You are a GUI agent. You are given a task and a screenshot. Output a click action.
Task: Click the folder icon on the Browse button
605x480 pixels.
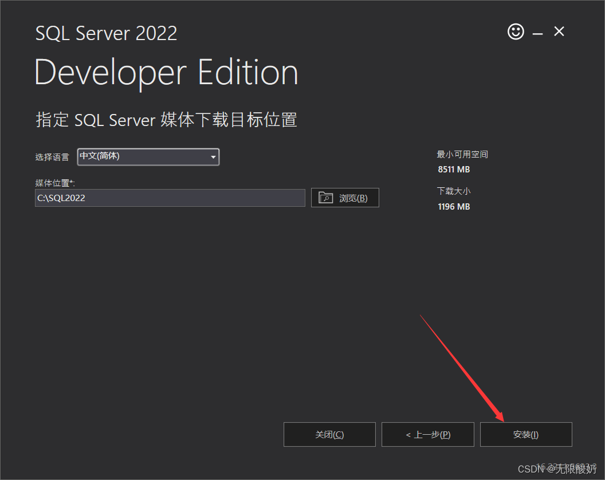325,198
